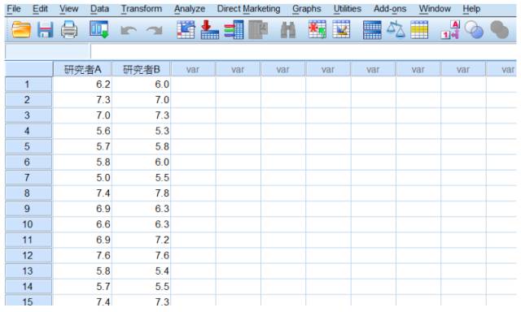
Task: Open the Go to Case tool
Action: coord(186,30)
